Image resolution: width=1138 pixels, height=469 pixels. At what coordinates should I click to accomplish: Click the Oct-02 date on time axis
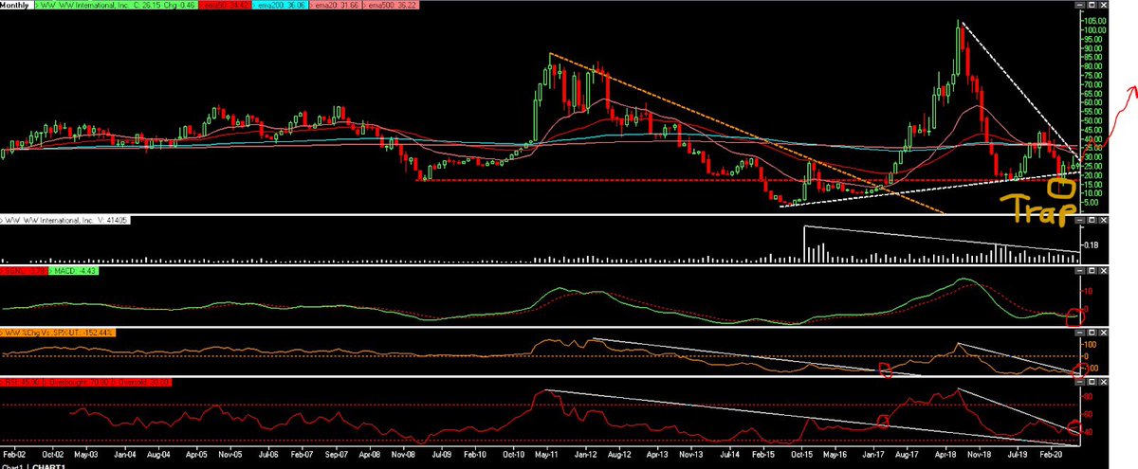[51, 456]
